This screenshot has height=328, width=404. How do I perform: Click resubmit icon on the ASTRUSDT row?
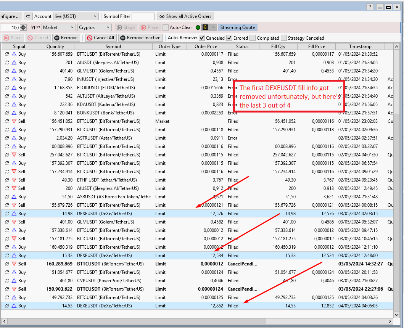(7, 138)
